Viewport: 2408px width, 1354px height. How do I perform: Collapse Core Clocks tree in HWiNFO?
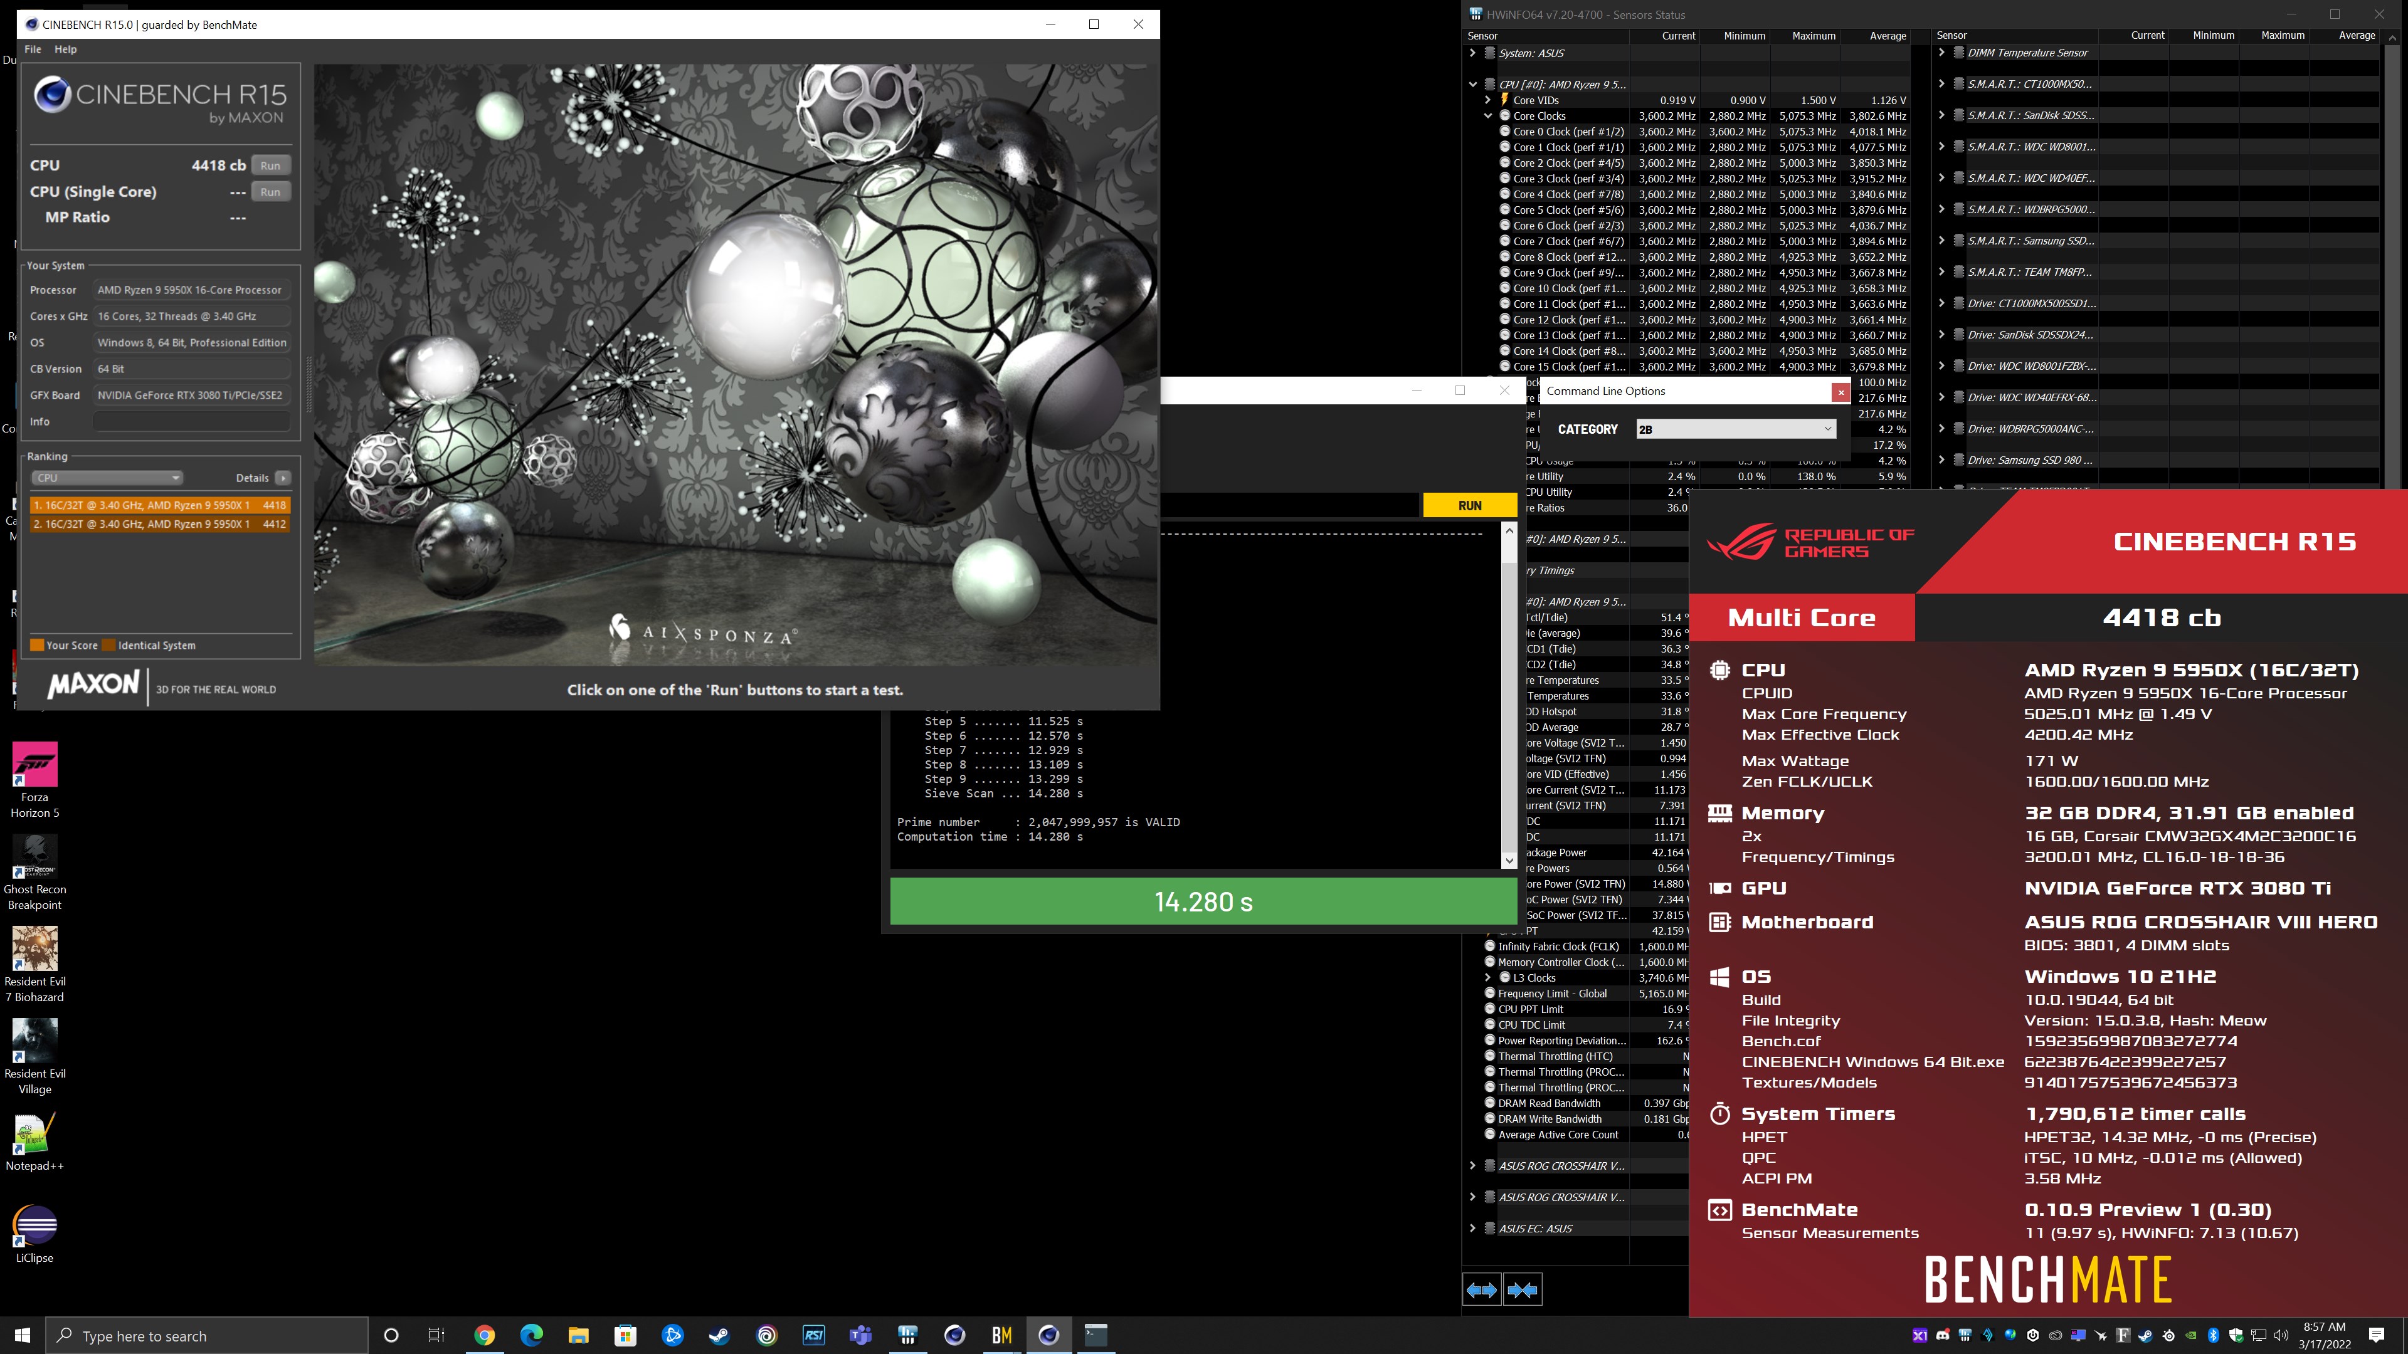click(x=1488, y=116)
